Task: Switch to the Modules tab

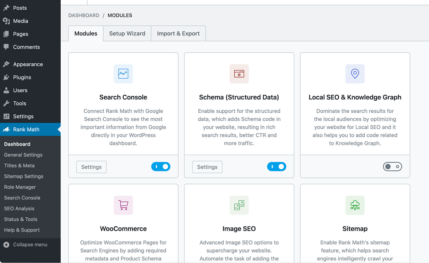Action: (x=86, y=34)
